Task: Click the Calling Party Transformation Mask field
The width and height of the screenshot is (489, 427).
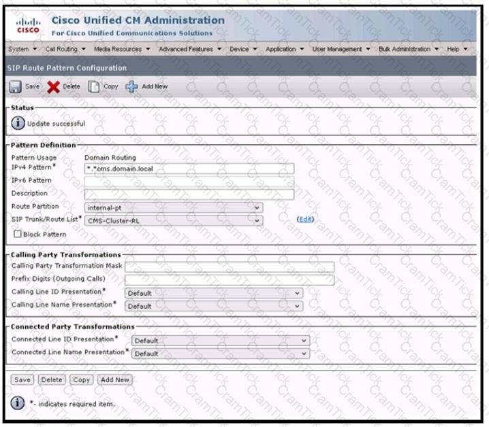Action: [229, 267]
